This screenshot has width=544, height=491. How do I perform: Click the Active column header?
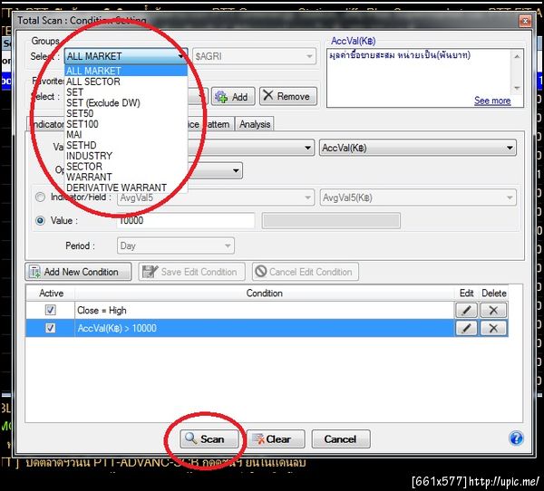point(51,294)
